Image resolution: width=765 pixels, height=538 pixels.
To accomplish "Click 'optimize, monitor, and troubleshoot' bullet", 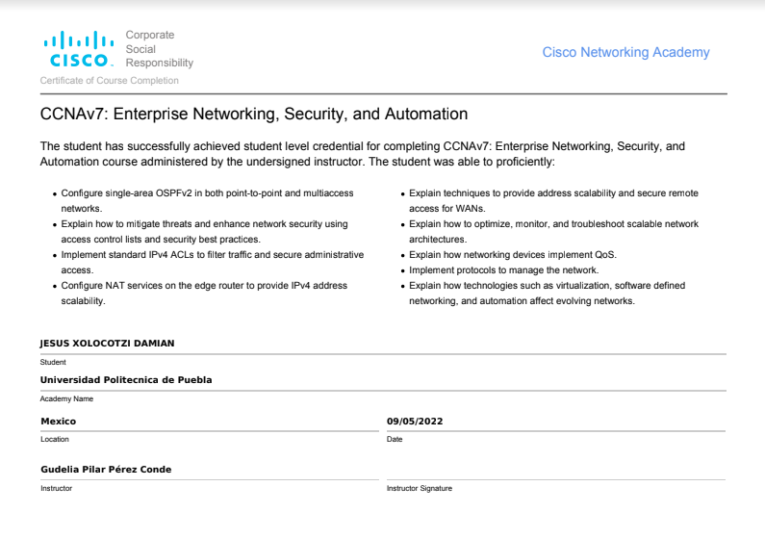I will click(553, 231).
